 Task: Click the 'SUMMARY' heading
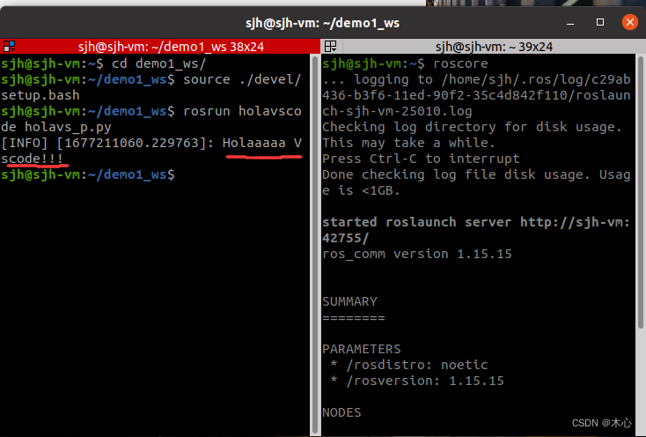349,301
